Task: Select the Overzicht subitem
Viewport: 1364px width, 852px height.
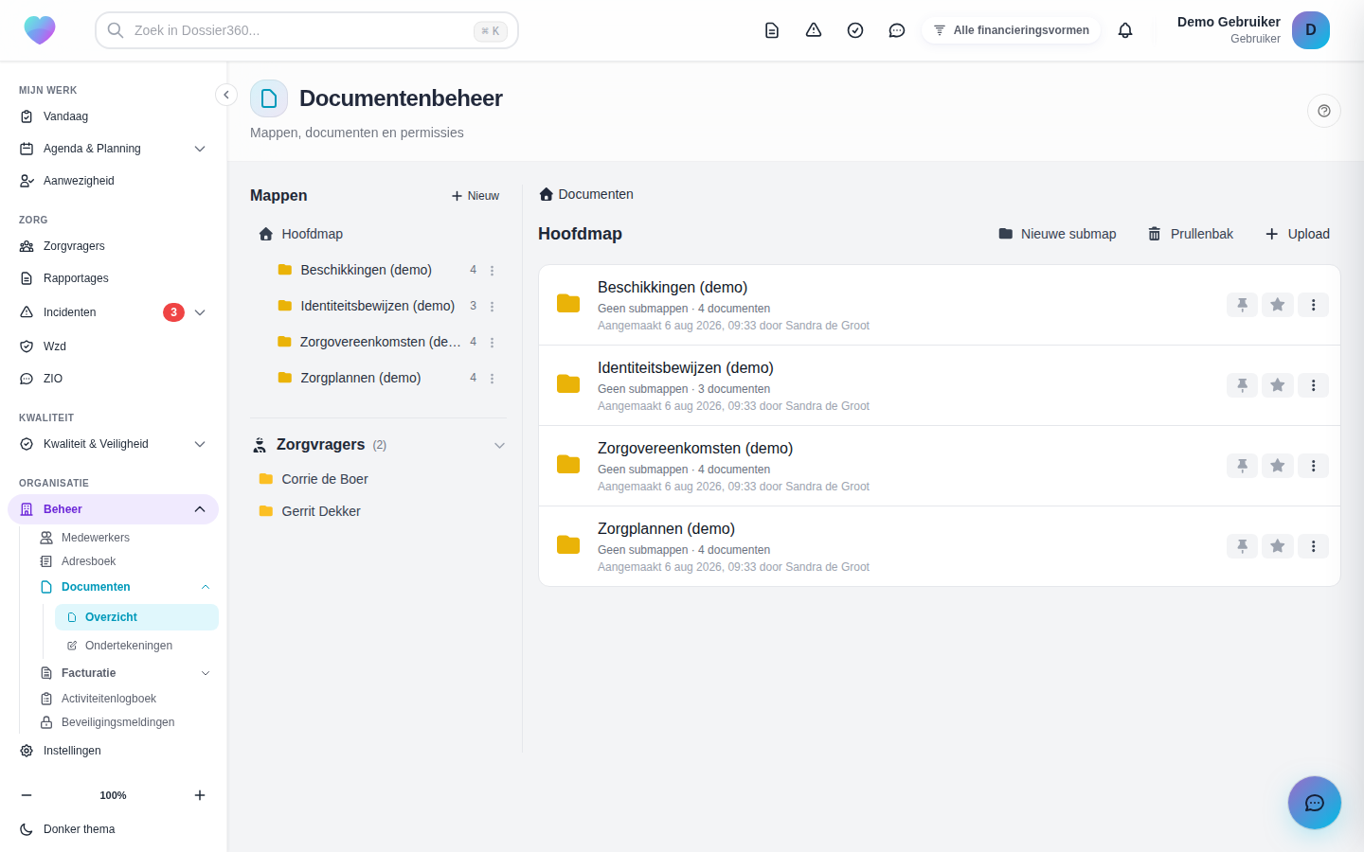Action: tap(136, 617)
